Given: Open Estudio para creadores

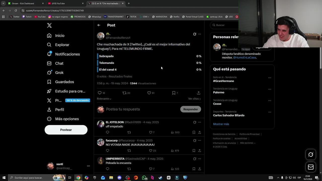Looking at the screenshot, I should pos(66,91).
